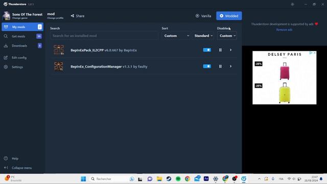
Task: Open the chat app in the taskbar
Action: 150,179
